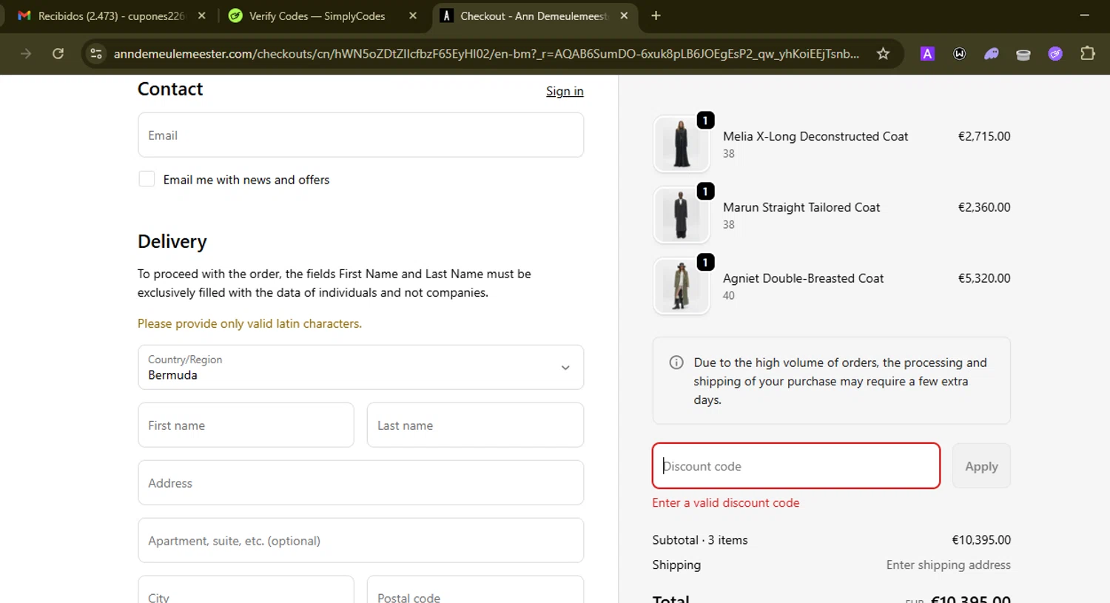Click the address bar URL

pos(486,53)
